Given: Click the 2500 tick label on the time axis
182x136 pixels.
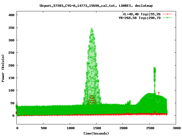Looking at the screenshot, I should click(x=150, y=128).
